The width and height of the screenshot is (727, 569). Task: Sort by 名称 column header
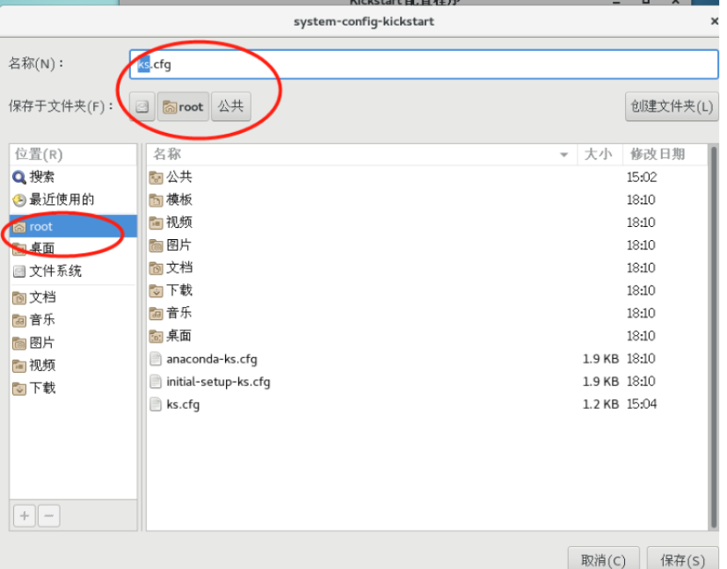pos(362,155)
